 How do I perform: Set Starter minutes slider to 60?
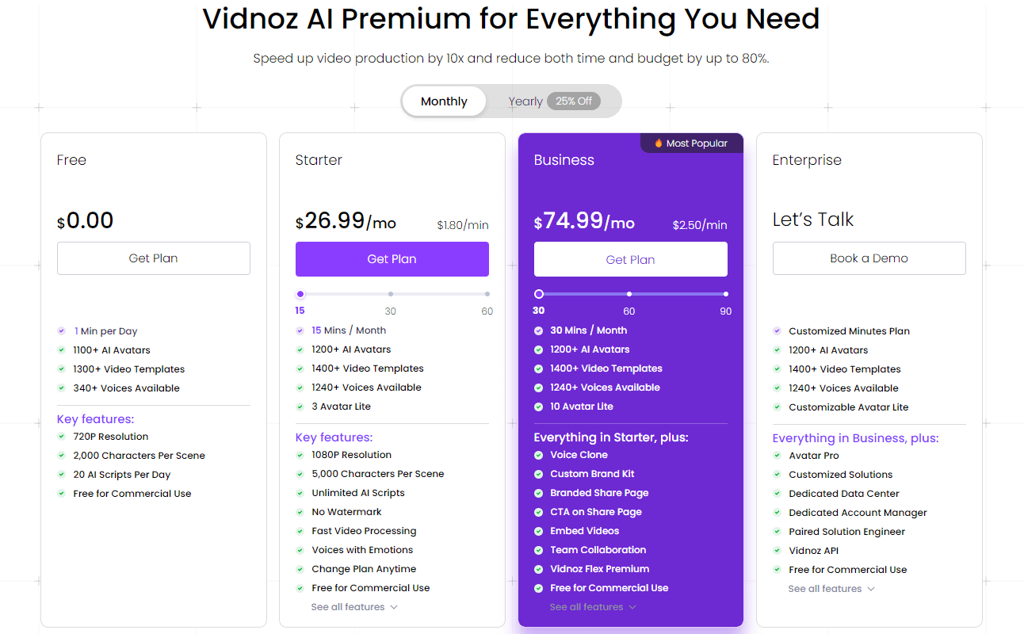click(x=487, y=294)
